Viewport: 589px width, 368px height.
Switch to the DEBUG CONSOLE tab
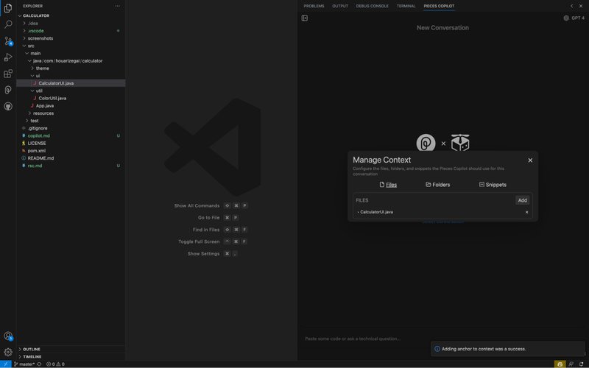coord(373,6)
